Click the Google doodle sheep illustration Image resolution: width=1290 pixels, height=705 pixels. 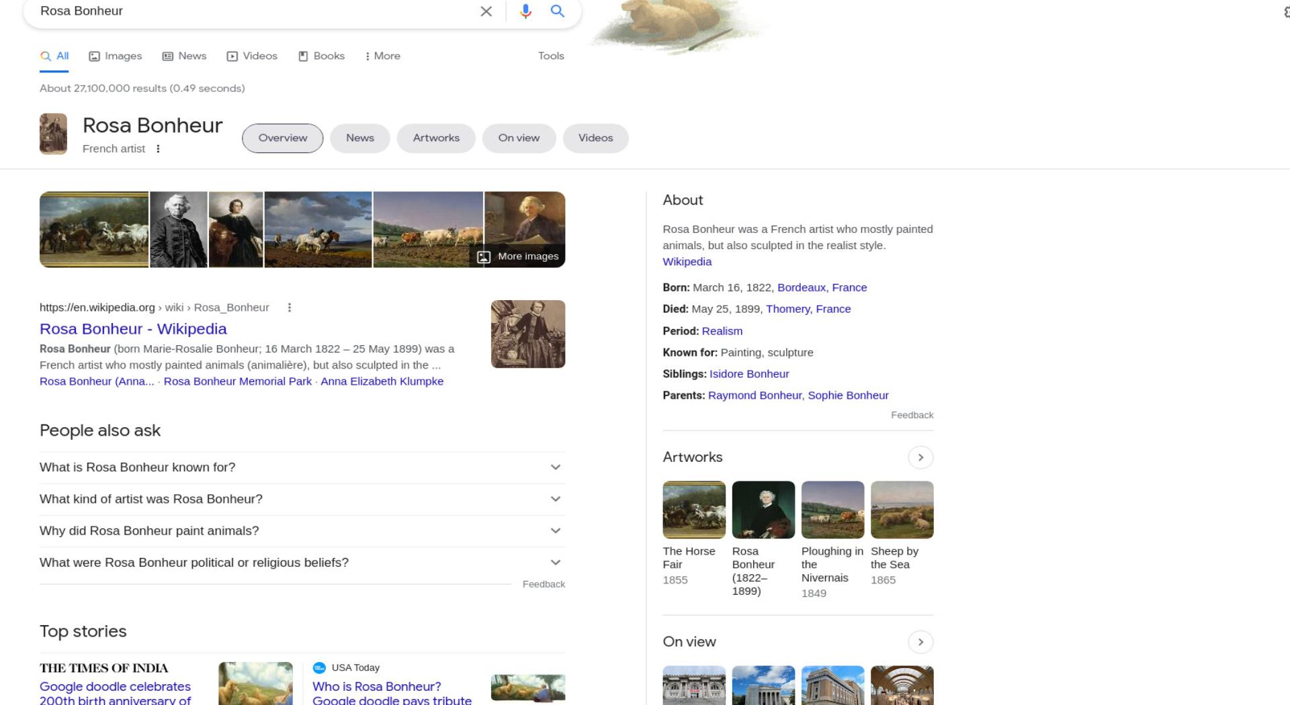click(x=679, y=27)
